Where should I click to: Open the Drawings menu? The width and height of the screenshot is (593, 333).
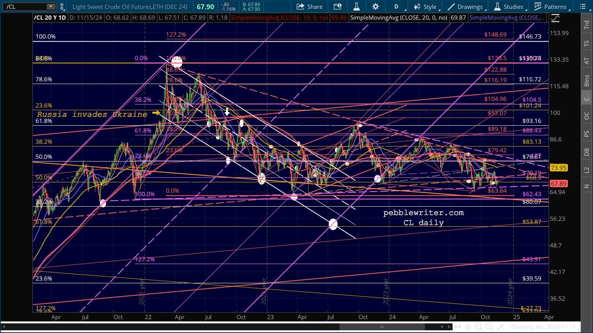pos(466,7)
